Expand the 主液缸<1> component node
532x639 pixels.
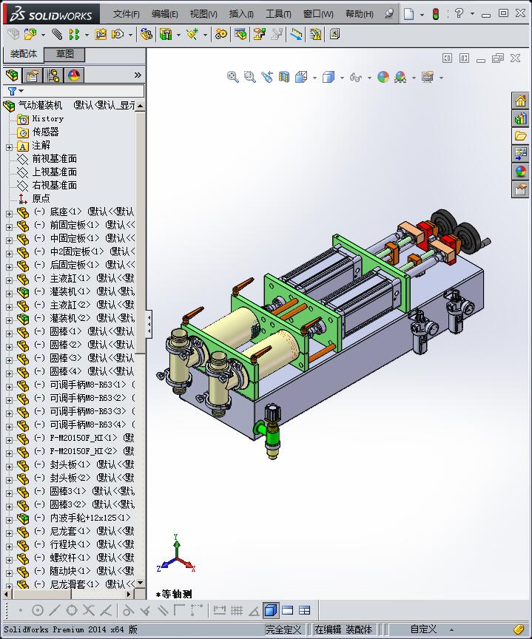(9, 280)
